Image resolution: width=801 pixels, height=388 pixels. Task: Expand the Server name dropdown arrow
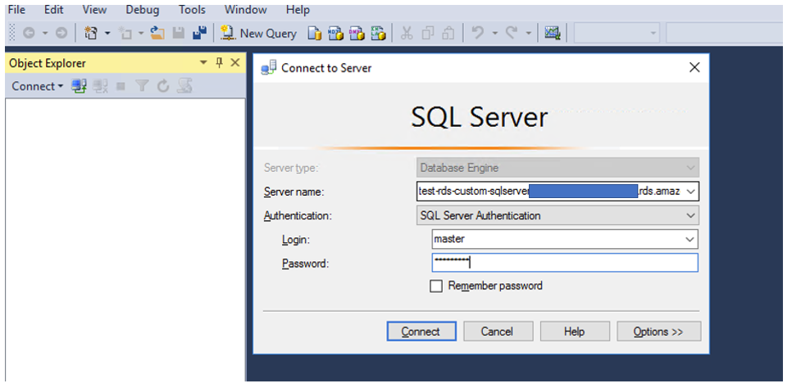(690, 192)
